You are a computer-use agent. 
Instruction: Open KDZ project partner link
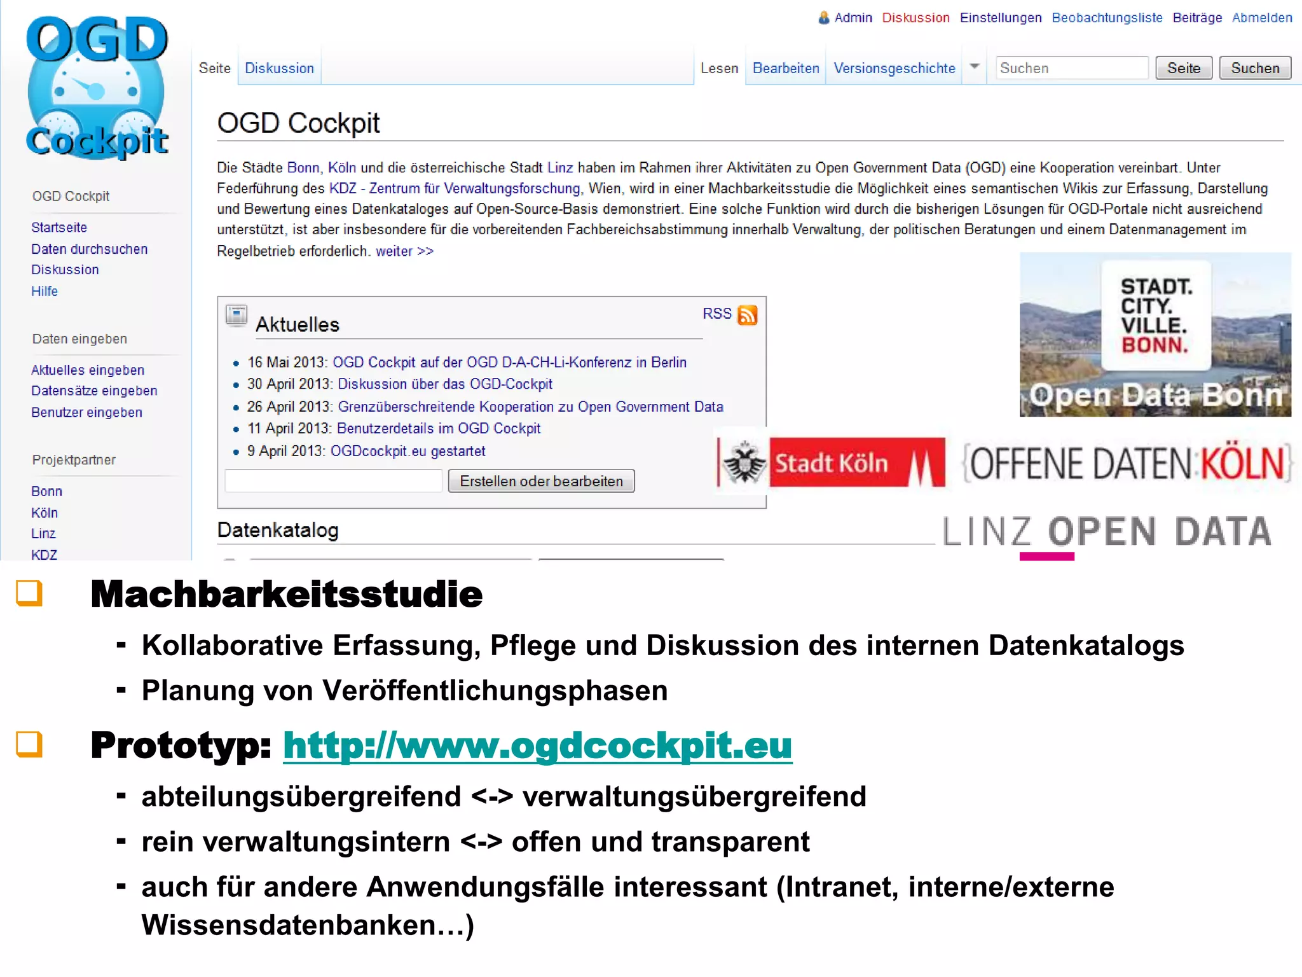coord(44,555)
